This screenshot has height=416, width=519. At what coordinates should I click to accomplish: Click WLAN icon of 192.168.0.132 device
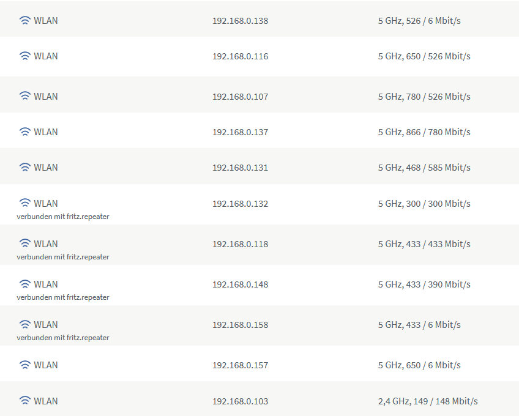point(25,203)
